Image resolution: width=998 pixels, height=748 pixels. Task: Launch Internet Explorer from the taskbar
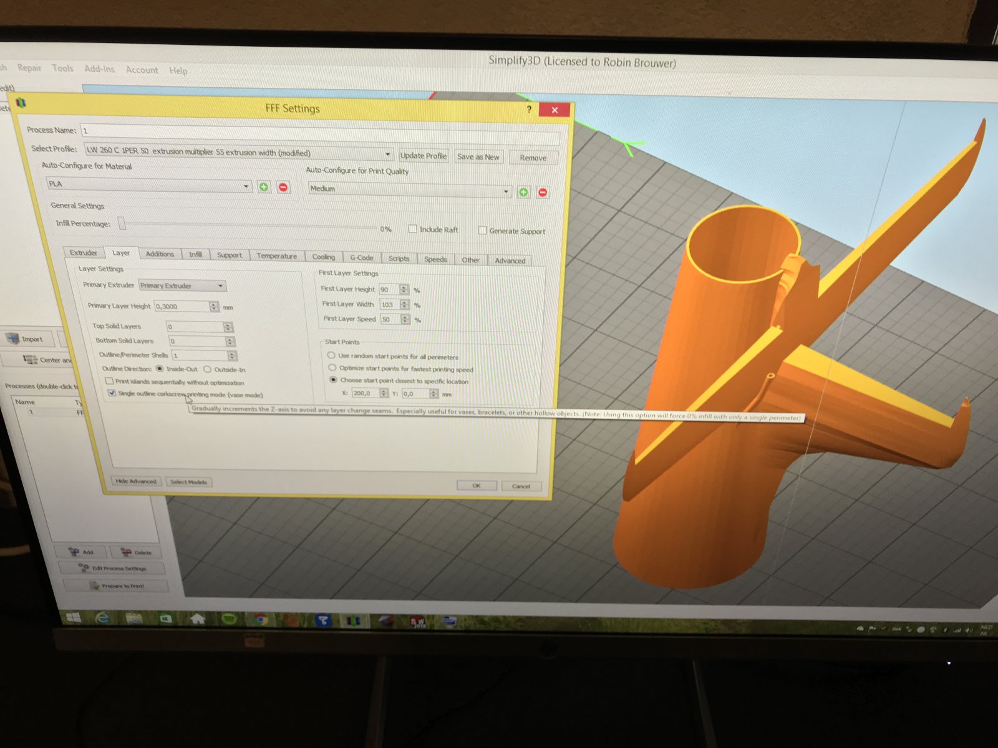102,618
